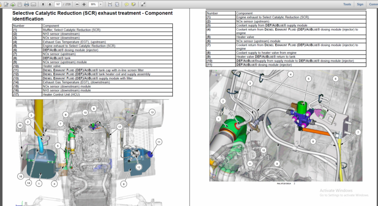
Task: Click the grayed save floppy icon
Action: tap(20, 4)
